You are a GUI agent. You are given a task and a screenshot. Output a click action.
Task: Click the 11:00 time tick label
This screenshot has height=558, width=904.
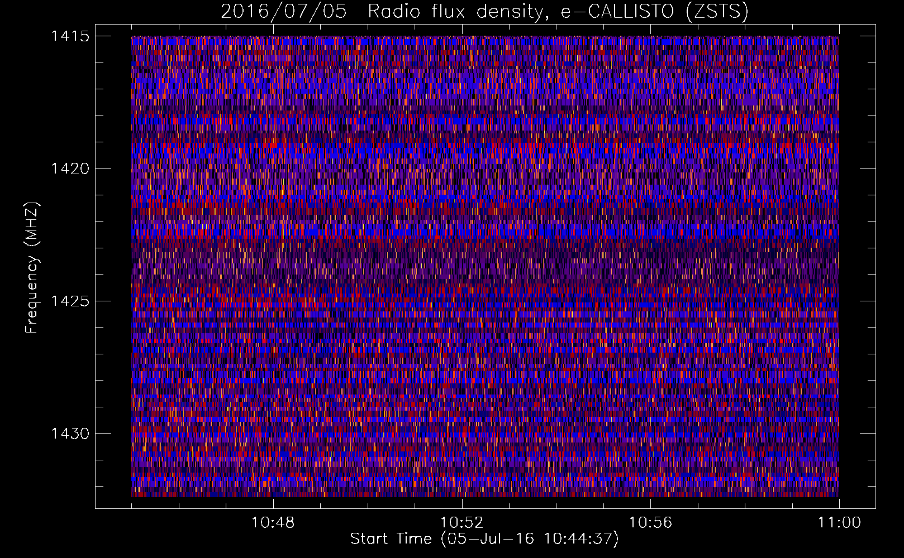point(840,523)
